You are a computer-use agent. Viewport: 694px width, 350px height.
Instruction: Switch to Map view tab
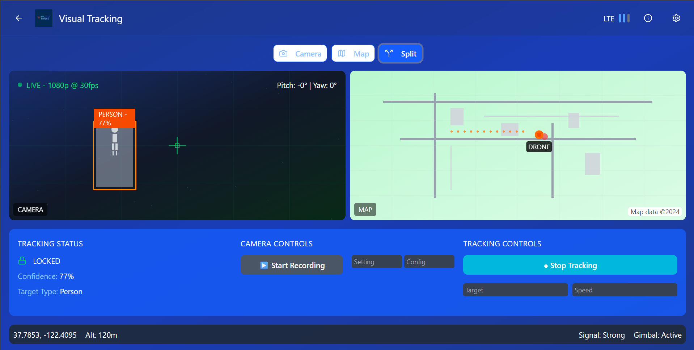[353, 54]
